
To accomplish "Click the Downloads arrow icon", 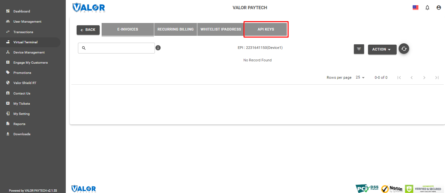I will (x=8, y=134).
